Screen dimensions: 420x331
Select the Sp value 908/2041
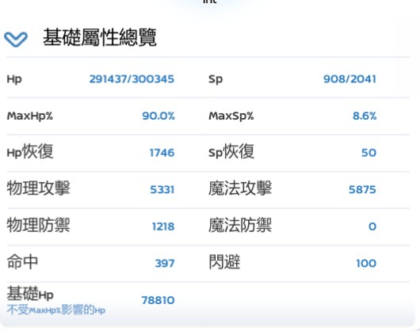349,79
